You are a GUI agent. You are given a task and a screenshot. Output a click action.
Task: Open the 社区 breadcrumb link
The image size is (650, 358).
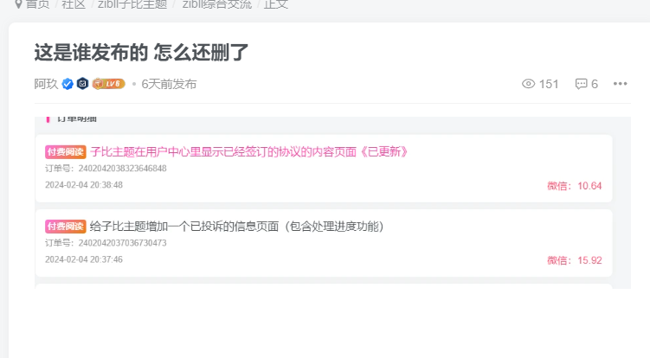[x=74, y=4]
